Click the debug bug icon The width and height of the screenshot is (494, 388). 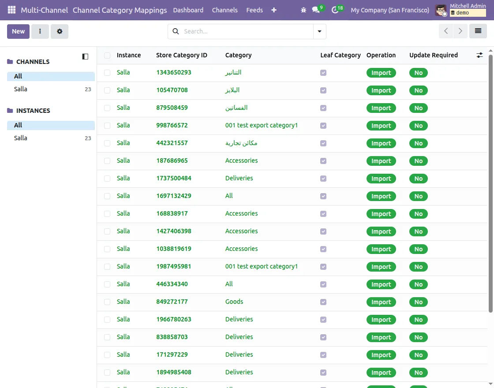click(303, 10)
